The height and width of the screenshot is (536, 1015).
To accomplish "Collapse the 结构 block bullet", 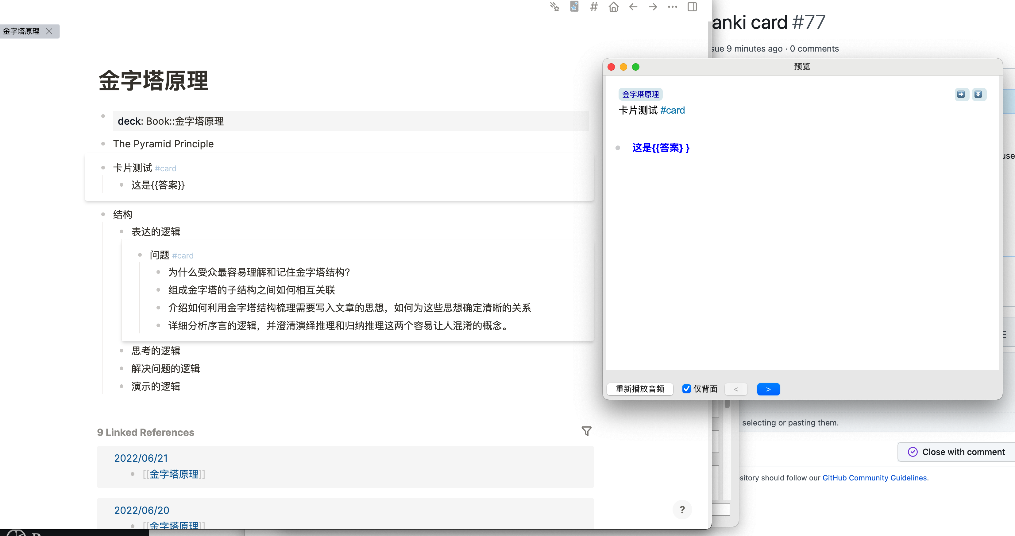I will point(103,214).
